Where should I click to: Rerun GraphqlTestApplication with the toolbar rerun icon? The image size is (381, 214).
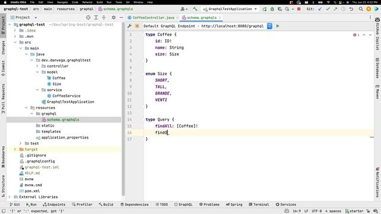(264, 9)
